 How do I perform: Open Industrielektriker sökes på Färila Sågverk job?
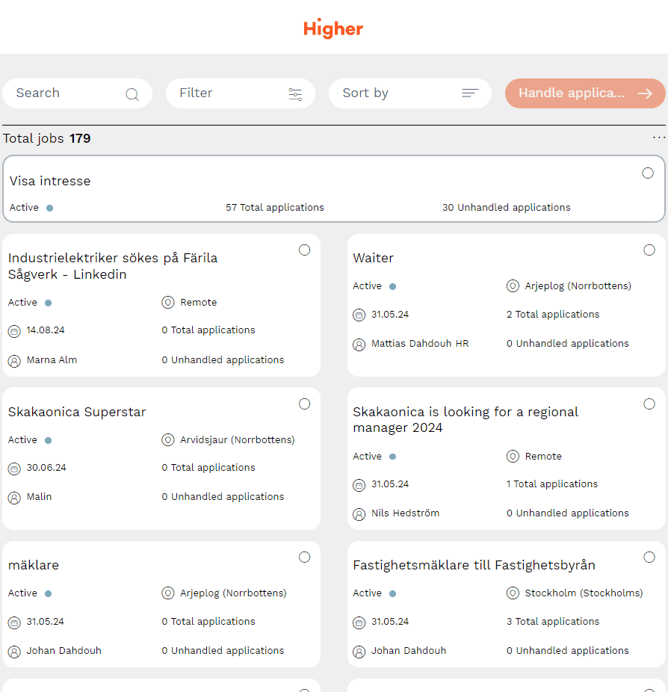pyautogui.click(x=113, y=266)
